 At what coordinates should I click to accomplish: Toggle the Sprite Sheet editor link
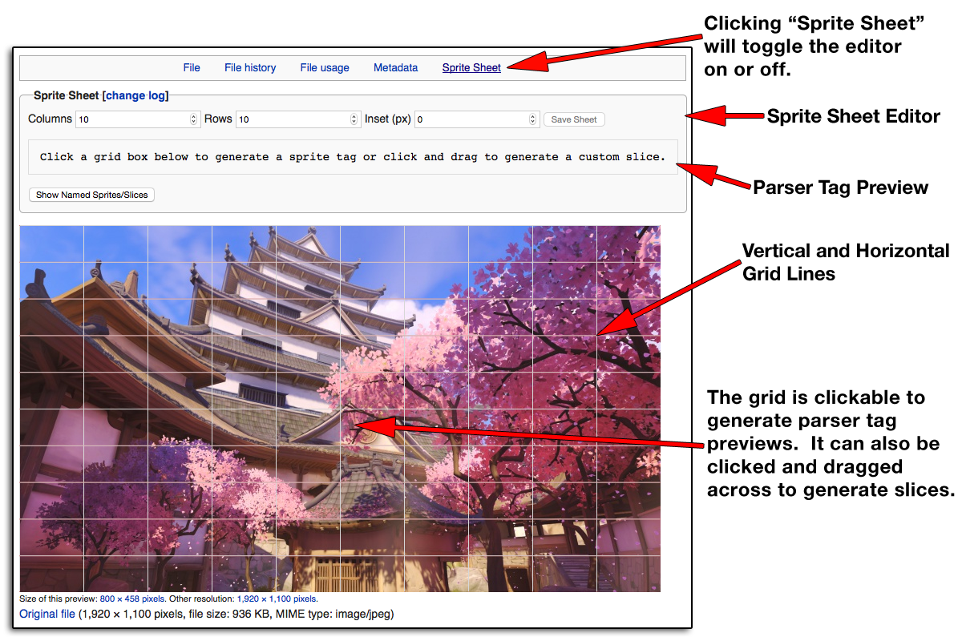(471, 68)
